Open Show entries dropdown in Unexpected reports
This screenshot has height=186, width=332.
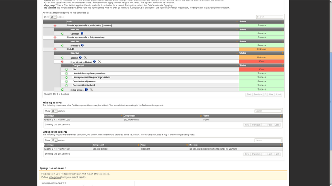point(54,141)
